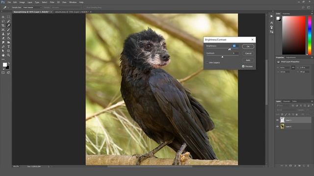Open the Character panel icon
This screenshot has height=176, width=314.
click(271, 22)
